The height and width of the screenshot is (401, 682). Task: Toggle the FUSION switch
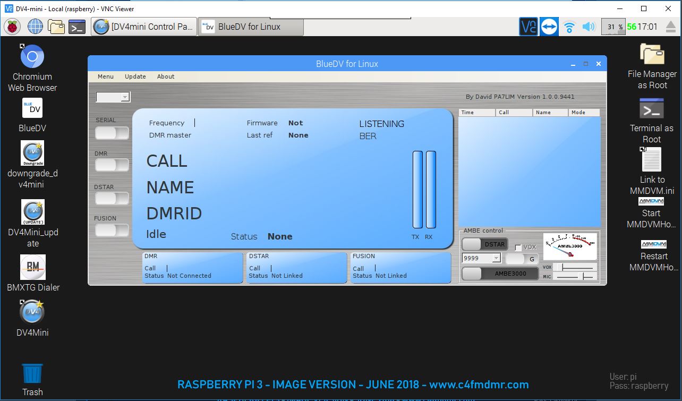click(112, 230)
